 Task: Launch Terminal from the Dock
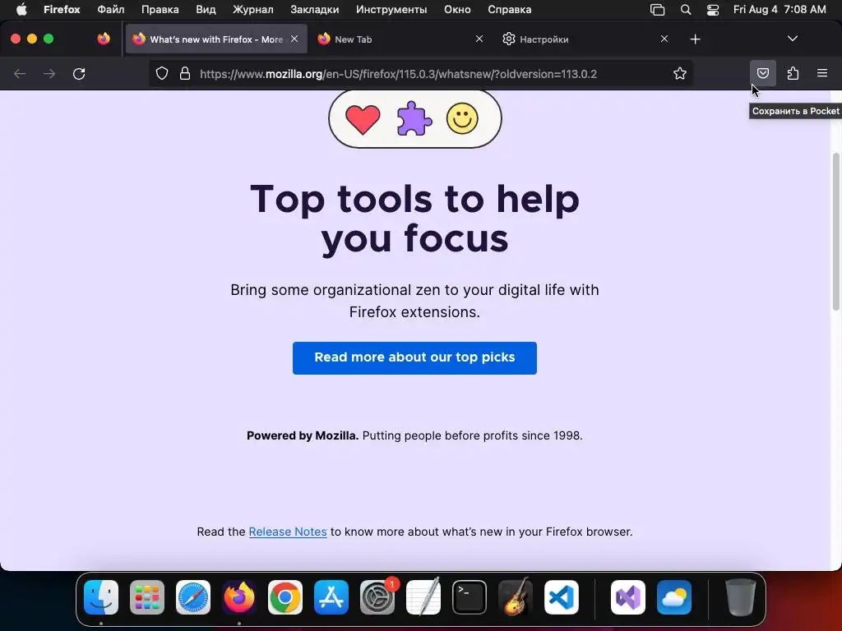pyautogui.click(x=470, y=597)
